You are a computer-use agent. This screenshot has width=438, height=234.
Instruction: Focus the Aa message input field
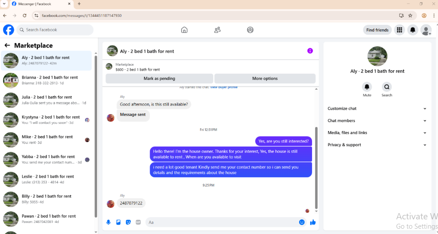tap(222, 222)
